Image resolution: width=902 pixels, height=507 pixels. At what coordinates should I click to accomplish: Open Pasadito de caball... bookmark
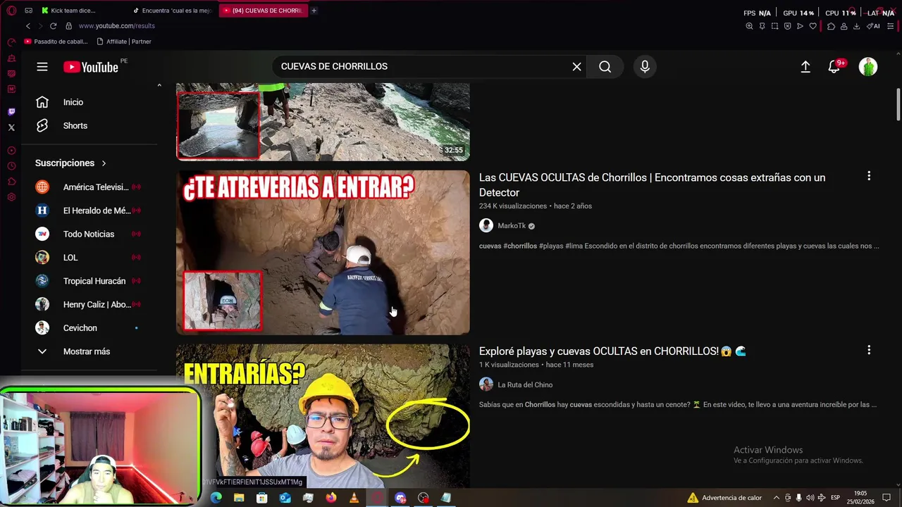(x=56, y=42)
